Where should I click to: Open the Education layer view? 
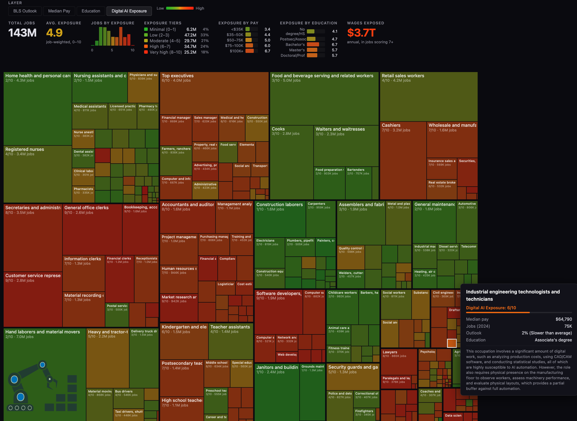coord(91,11)
